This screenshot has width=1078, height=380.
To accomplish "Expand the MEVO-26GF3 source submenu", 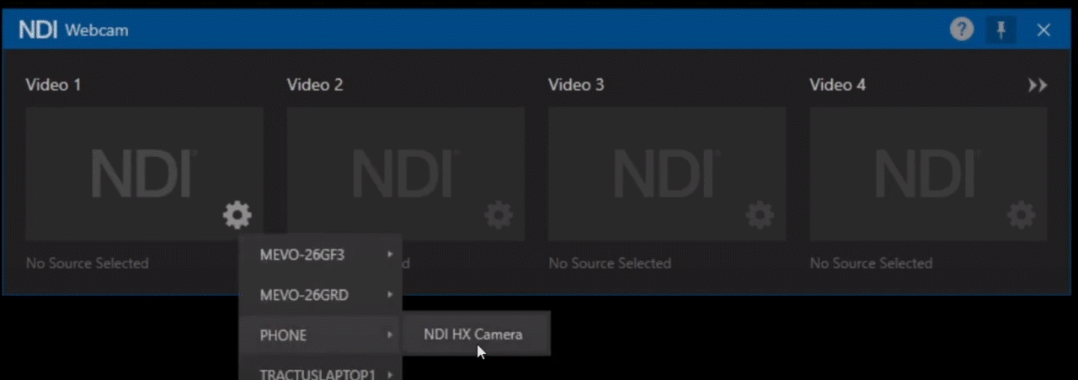I will pos(320,255).
